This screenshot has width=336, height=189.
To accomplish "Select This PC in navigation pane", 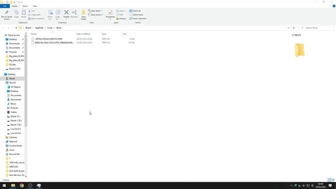I will [12, 83].
